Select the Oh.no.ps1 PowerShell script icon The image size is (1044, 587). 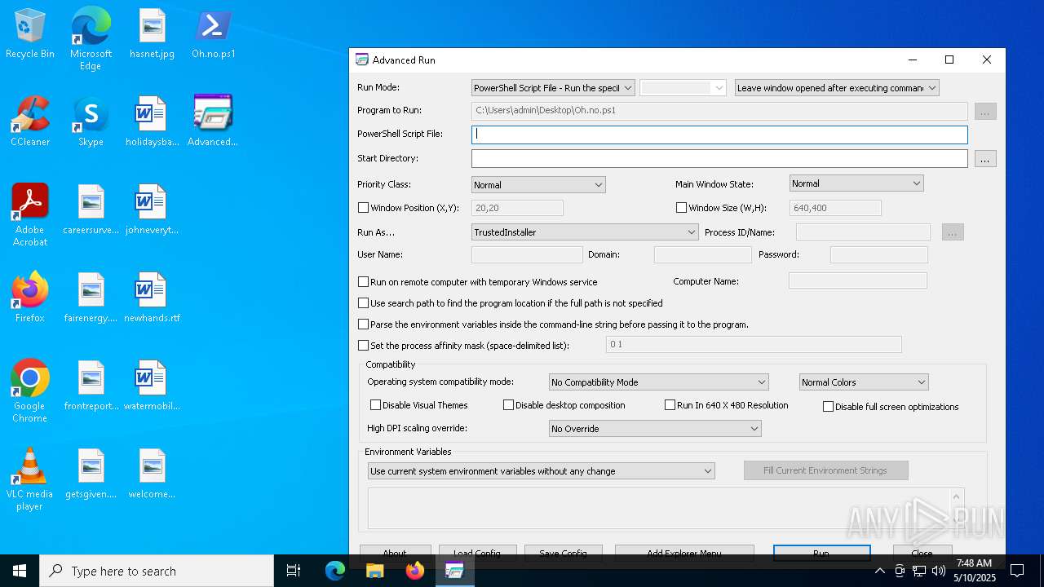tap(214, 33)
